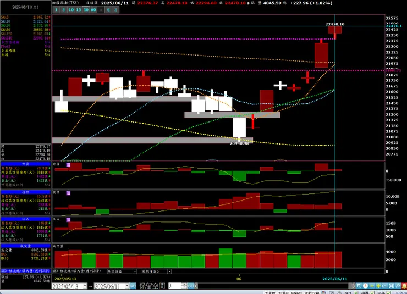Screen dimensions: 407x294
Task: Click the SMA240 indicator row
Action: click(25, 38)
